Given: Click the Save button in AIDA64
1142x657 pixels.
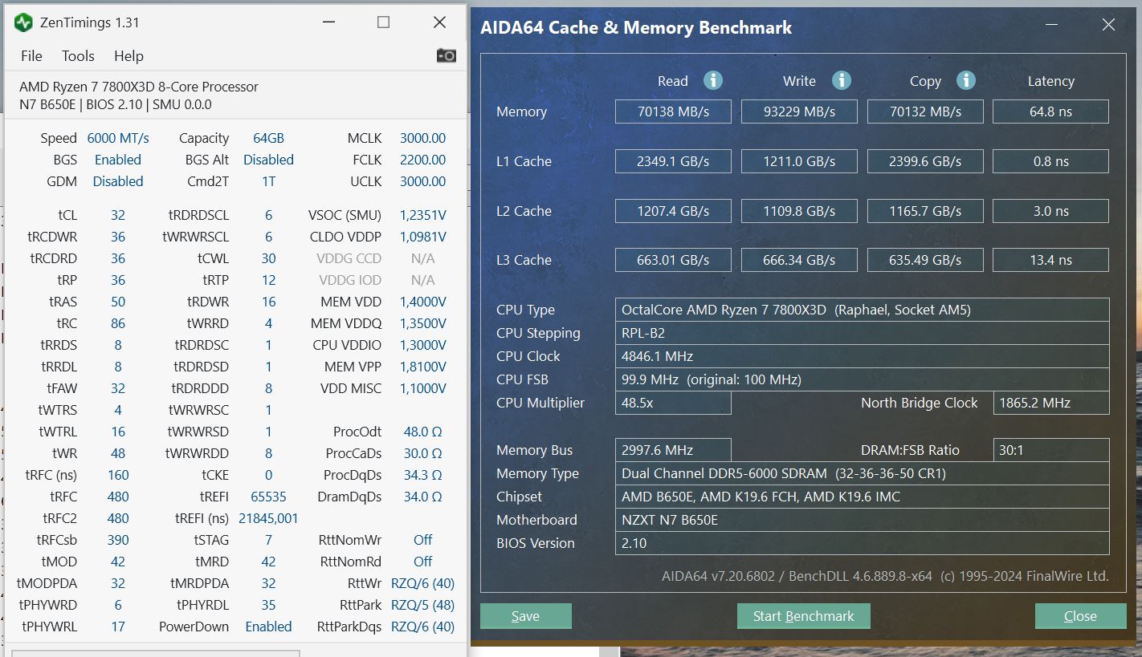Looking at the screenshot, I should 526,616.
